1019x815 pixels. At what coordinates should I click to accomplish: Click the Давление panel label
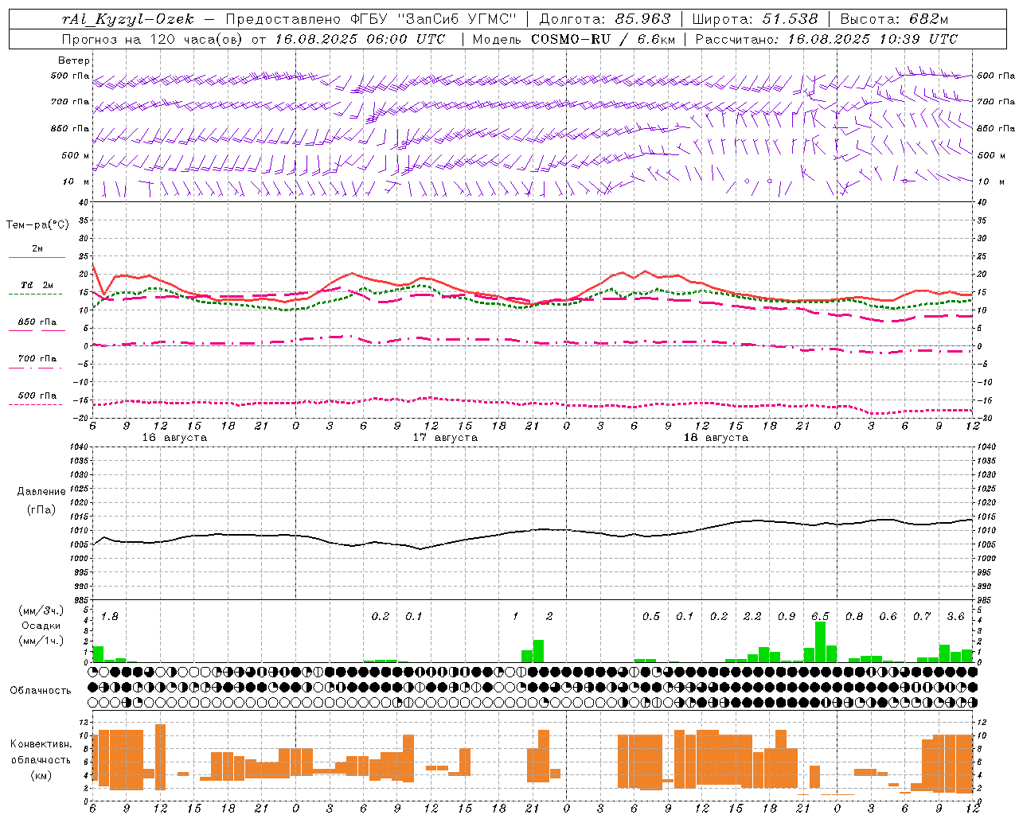click(41, 492)
